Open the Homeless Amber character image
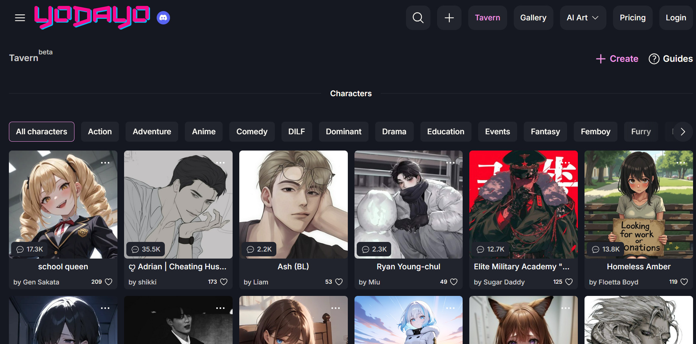 click(x=639, y=205)
